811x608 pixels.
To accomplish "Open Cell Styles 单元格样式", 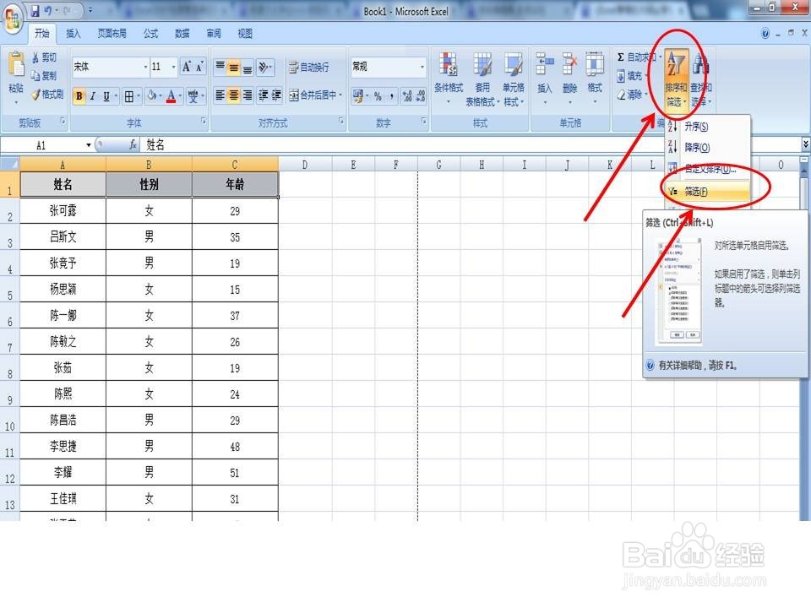I will click(513, 79).
